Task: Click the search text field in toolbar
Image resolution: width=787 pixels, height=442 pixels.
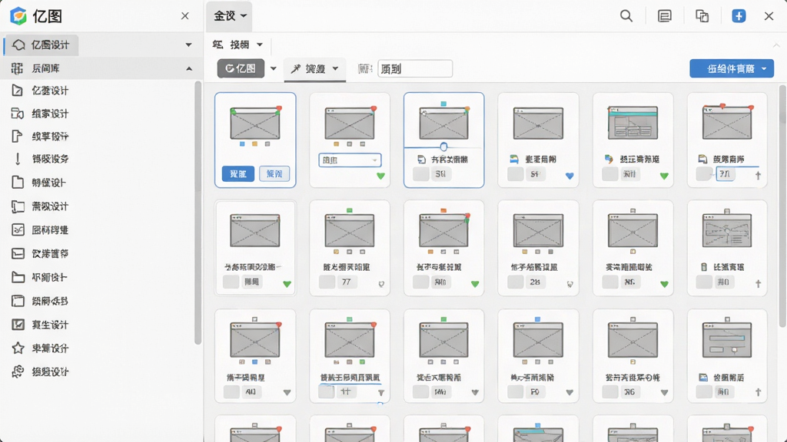Action: click(x=415, y=68)
